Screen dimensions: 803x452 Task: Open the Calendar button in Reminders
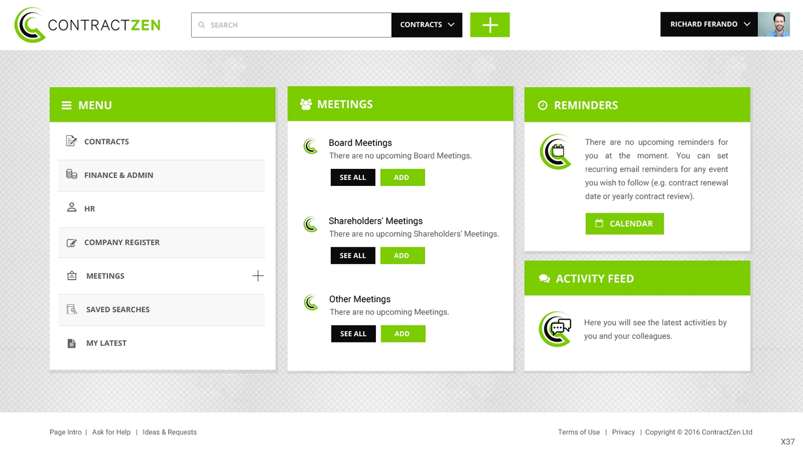(625, 223)
